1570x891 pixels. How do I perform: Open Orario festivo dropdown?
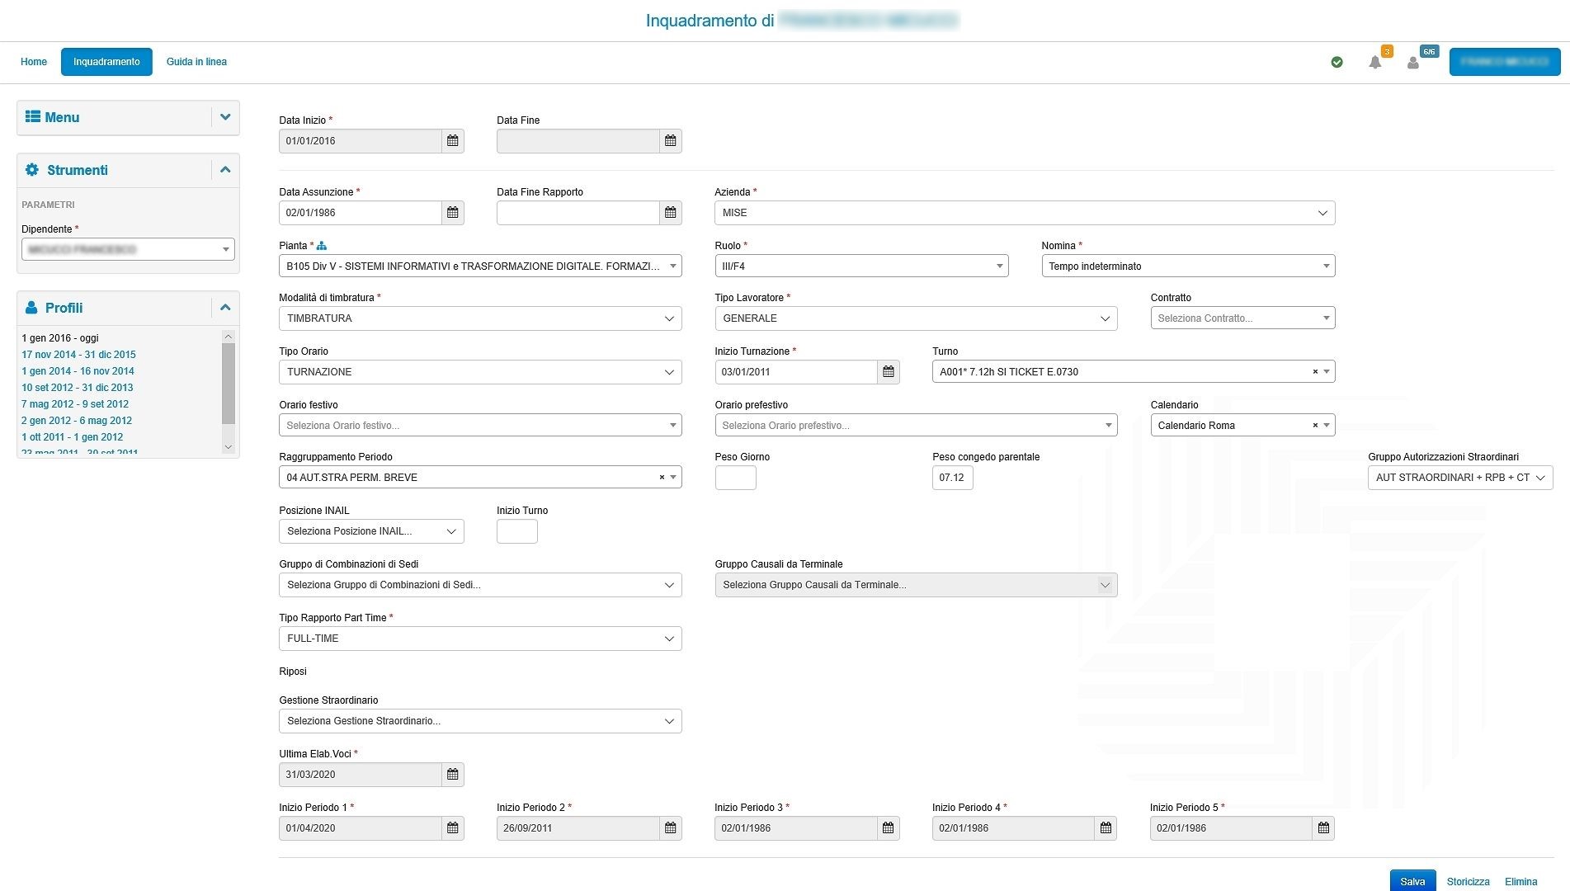(480, 426)
